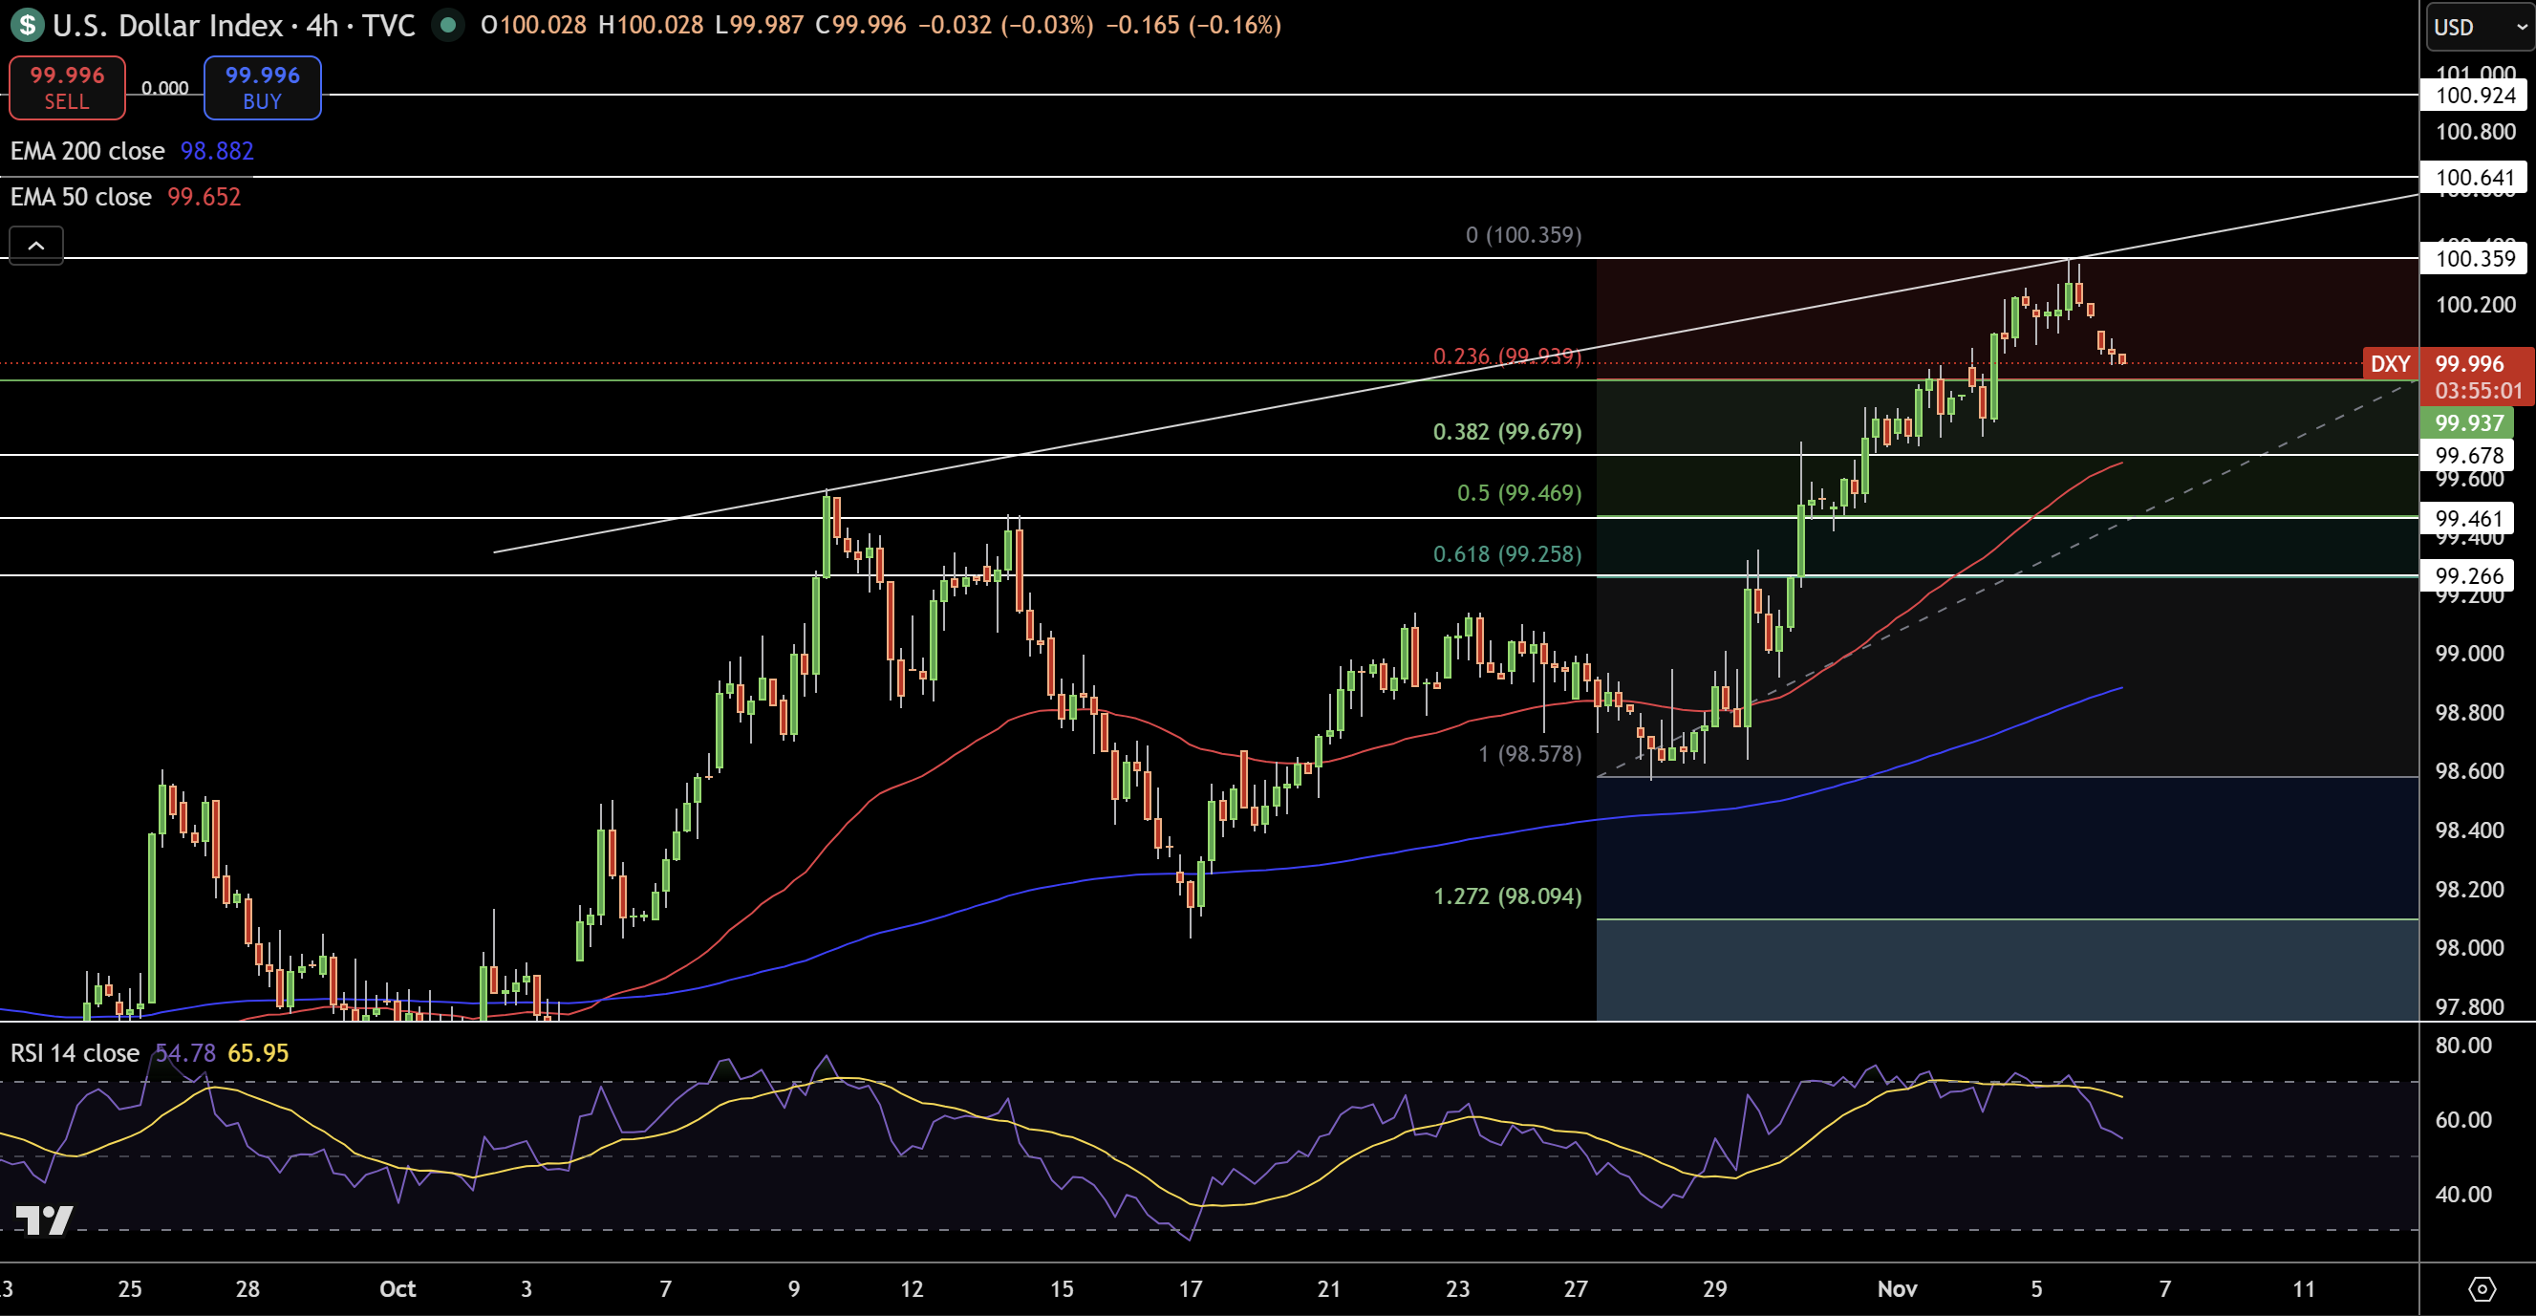Click the DXY price label
This screenshot has height=1316, width=2536.
pyautogui.click(x=2389, y=363)
